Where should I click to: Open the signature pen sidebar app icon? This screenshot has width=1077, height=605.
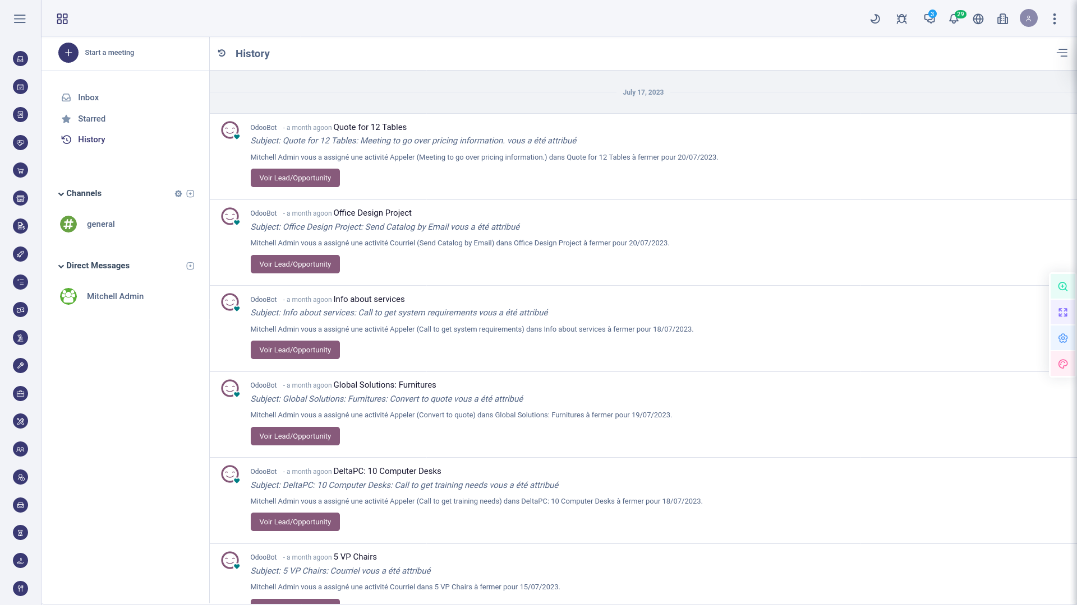[x=20, y=338]
